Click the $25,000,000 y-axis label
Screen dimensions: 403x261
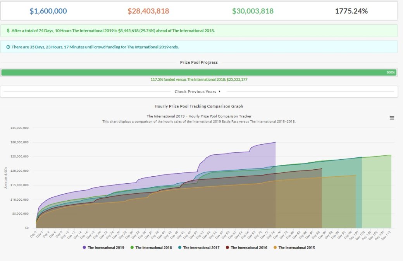click(19, 157)
